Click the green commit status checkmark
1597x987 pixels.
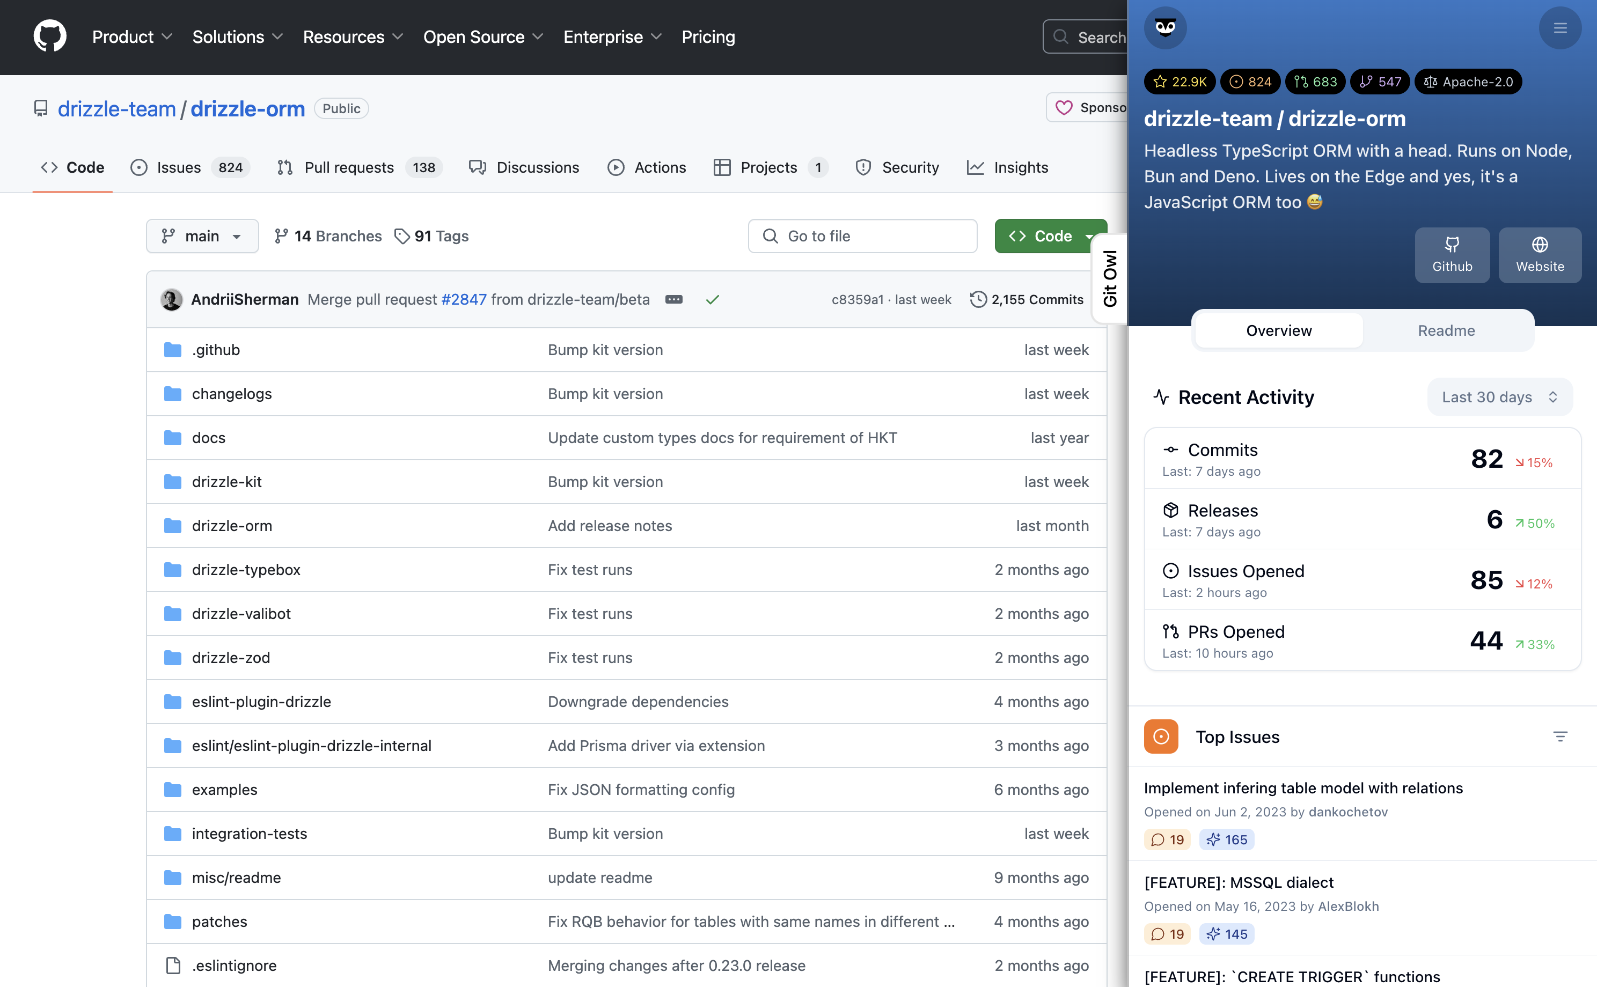coord(712,300)
